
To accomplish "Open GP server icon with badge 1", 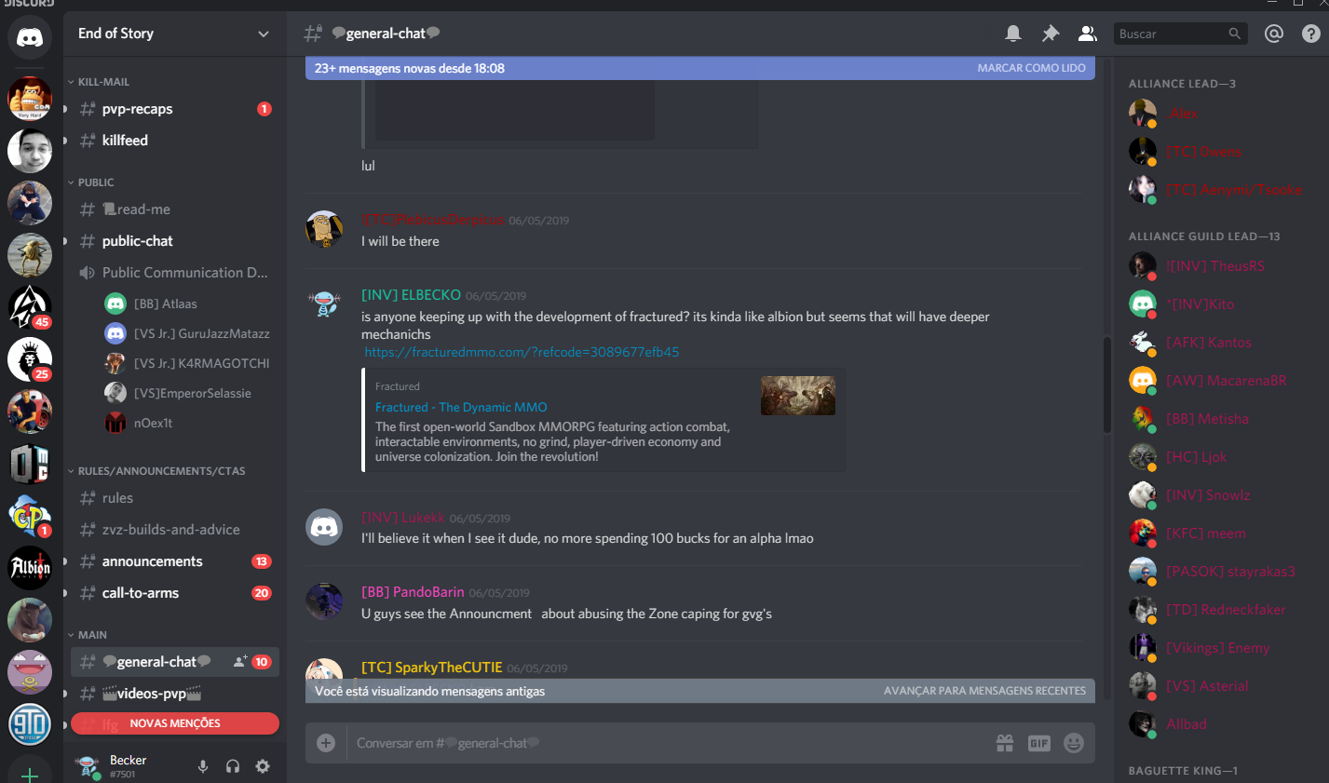I will [30, 515].
